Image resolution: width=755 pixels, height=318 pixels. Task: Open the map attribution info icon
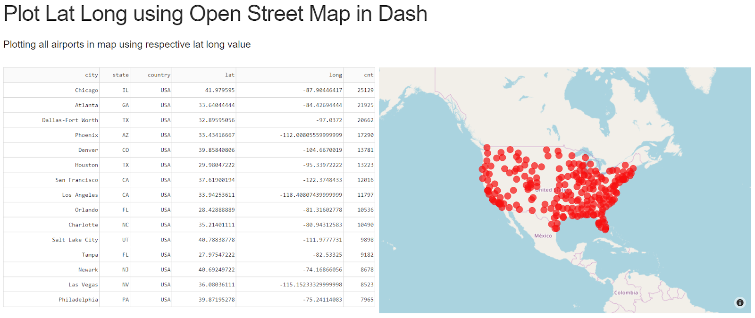(740, 302)
